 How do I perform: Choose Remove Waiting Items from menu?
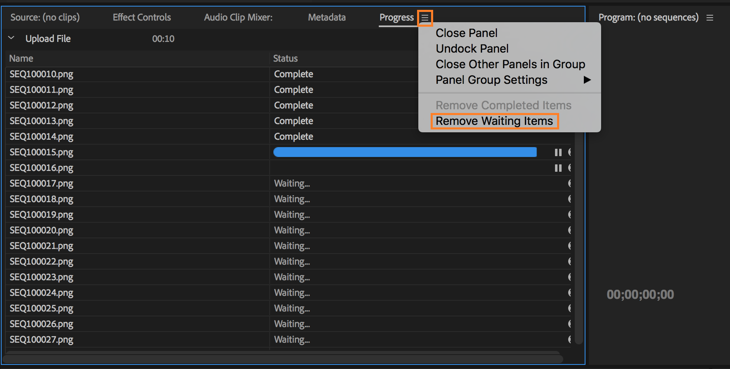[494, 121]
